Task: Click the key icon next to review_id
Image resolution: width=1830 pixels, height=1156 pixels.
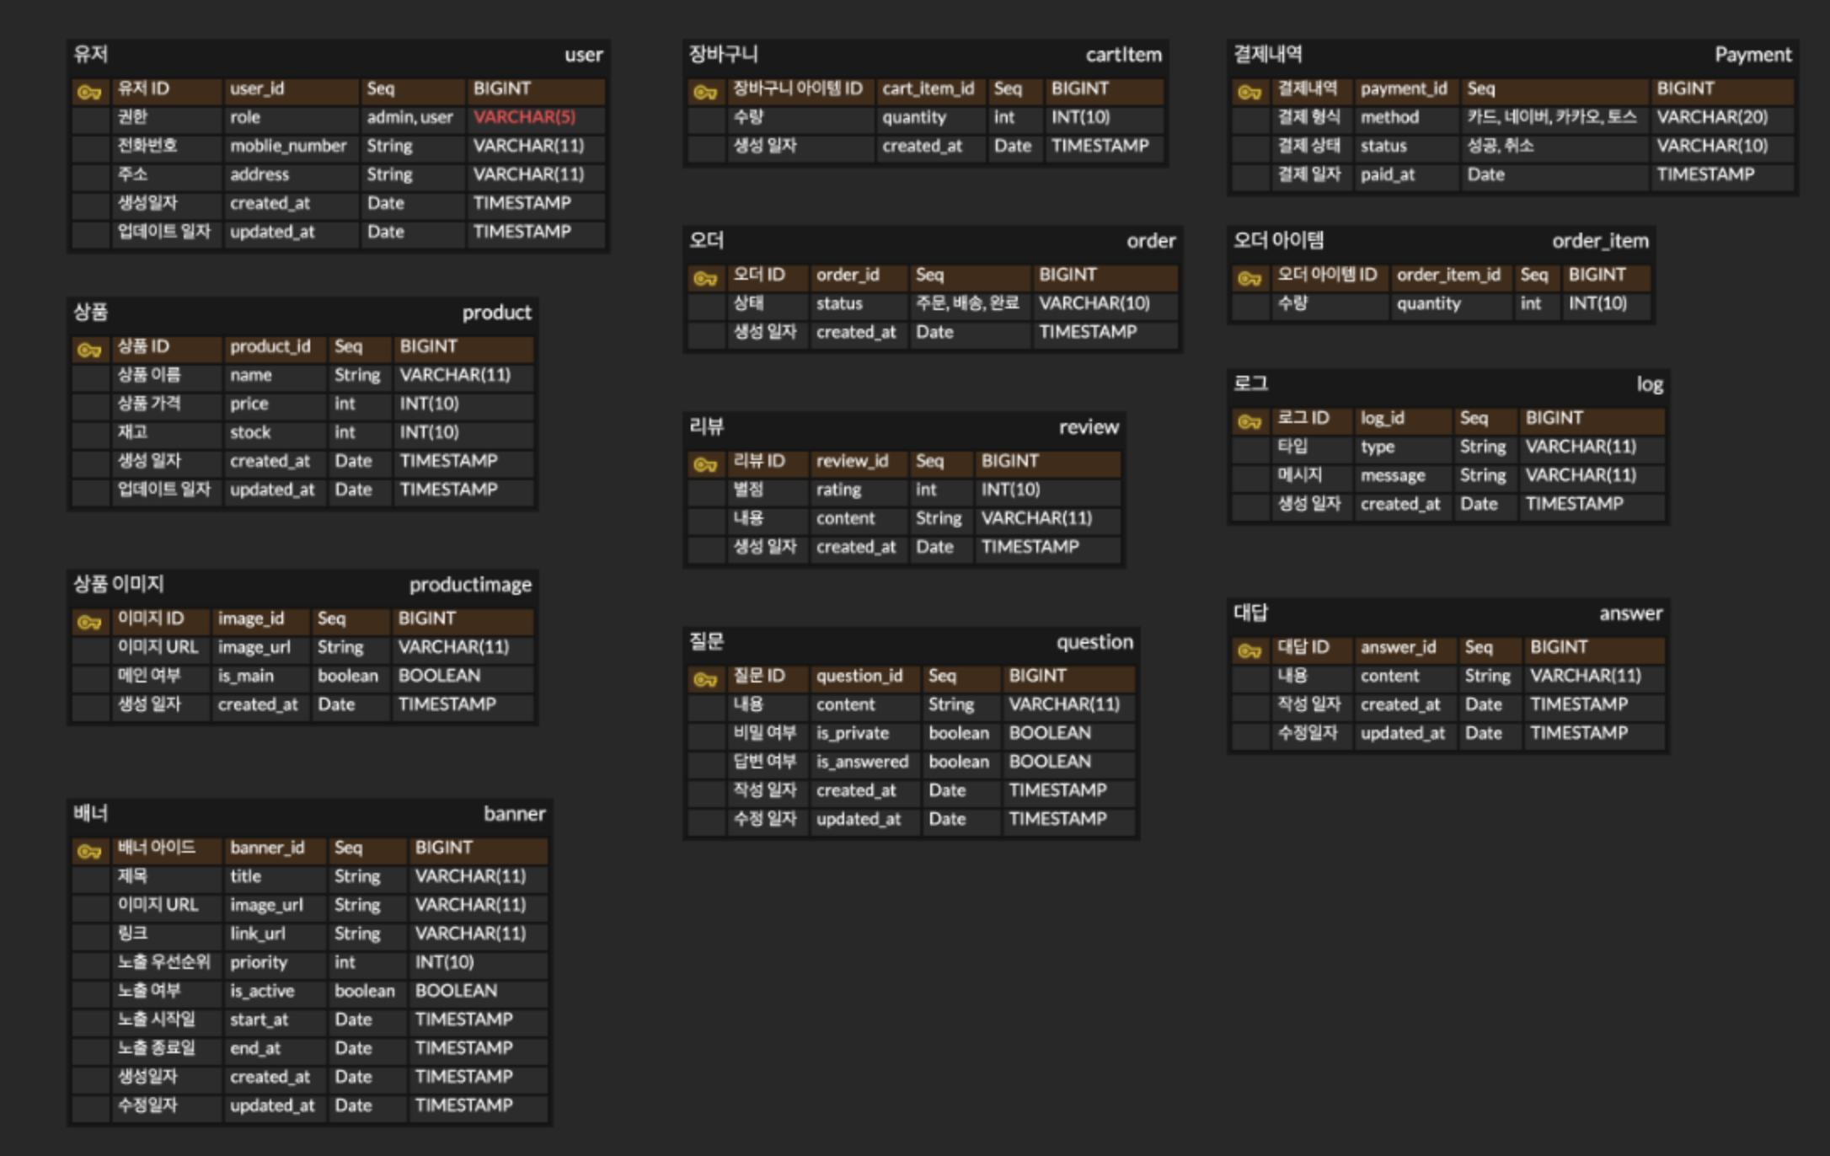Action: (705, 463)
